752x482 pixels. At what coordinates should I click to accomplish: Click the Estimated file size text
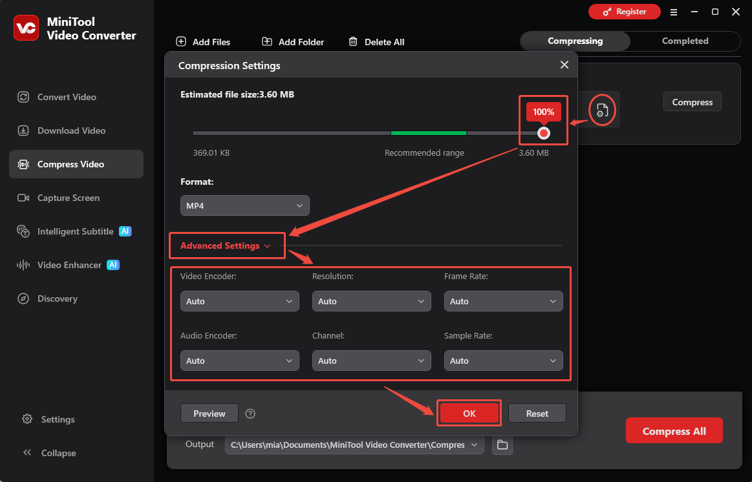[x=237, y=94]
